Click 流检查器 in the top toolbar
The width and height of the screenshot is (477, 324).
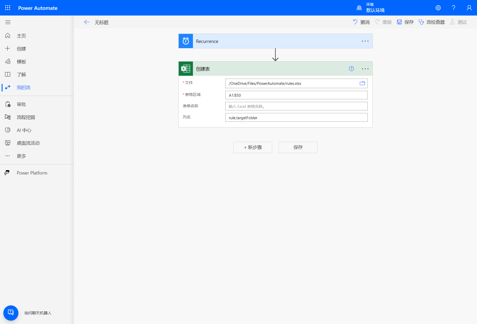432,22
